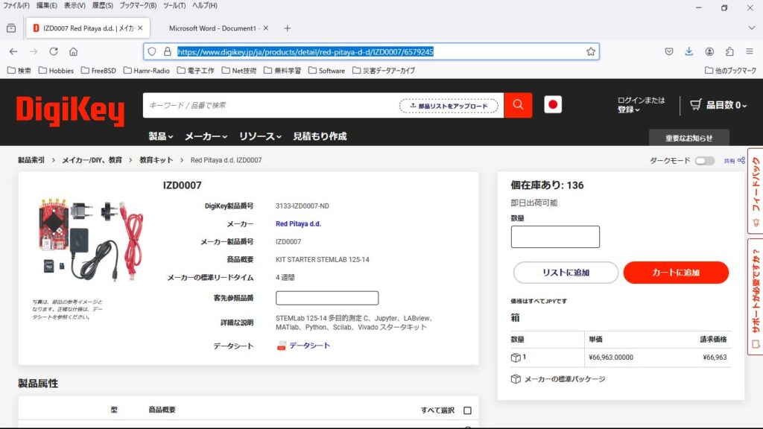Open the Red Pitaya d.d. manufacturer link
Viewport: 763px width, 429px height.
click(298, 223)
